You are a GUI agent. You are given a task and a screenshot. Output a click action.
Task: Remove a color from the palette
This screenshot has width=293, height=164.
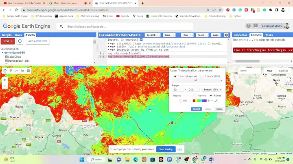coord(212,101)
